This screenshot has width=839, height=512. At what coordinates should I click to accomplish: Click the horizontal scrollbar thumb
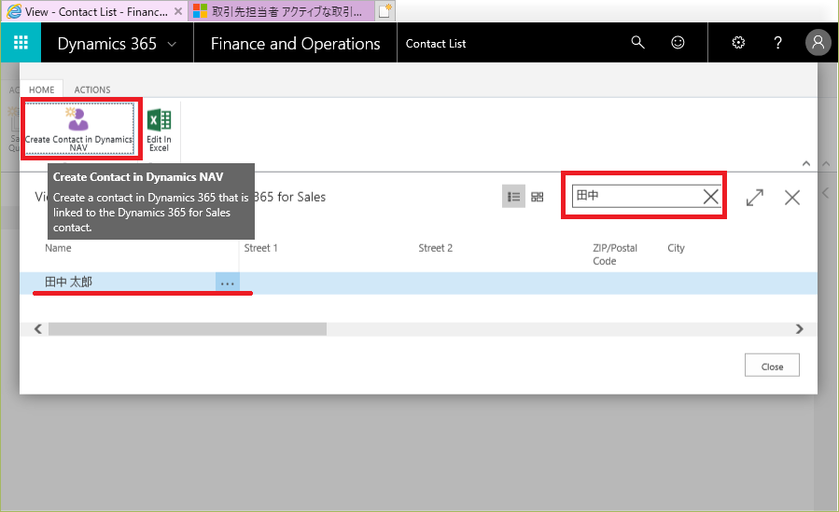tap(188, 328)
